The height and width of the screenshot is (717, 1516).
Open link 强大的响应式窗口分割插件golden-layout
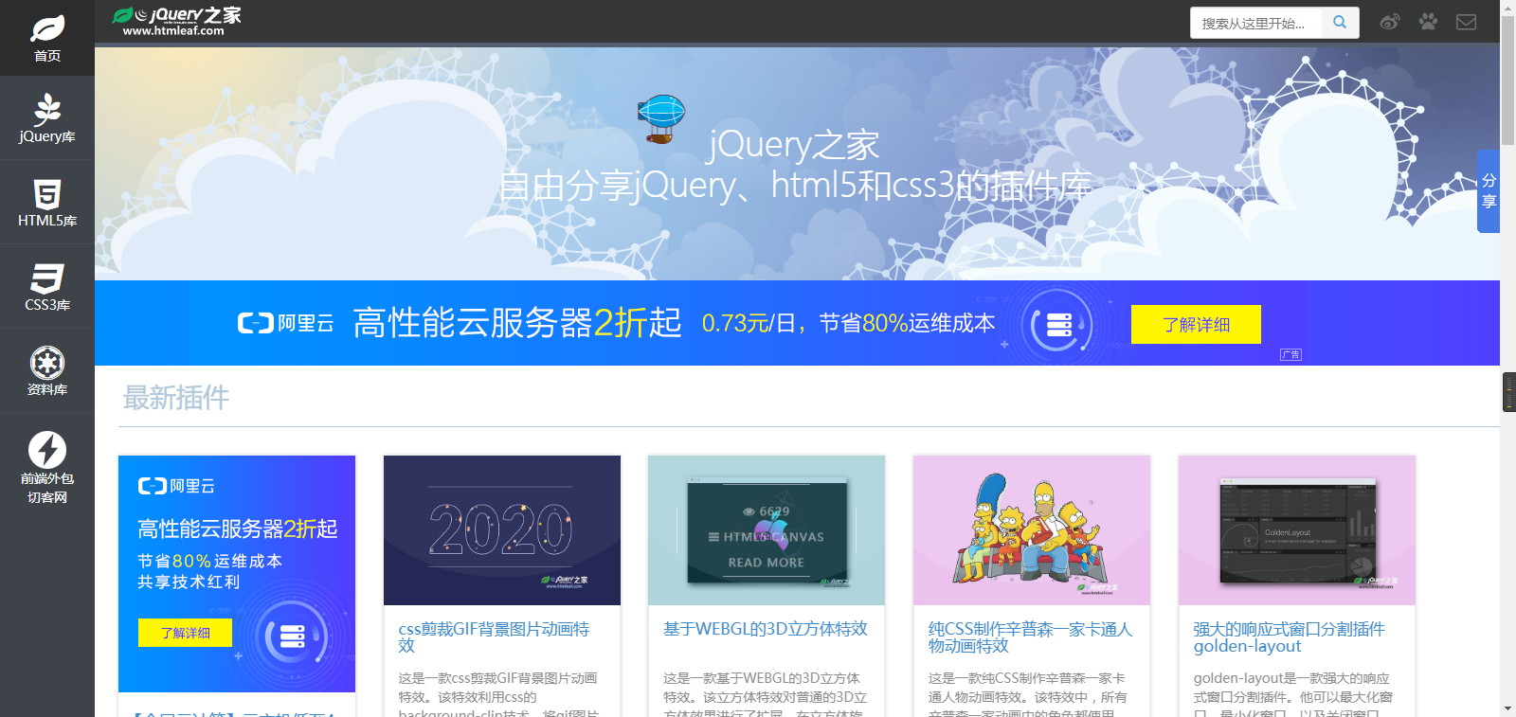pyautogui.click(x=1289, y=637)
